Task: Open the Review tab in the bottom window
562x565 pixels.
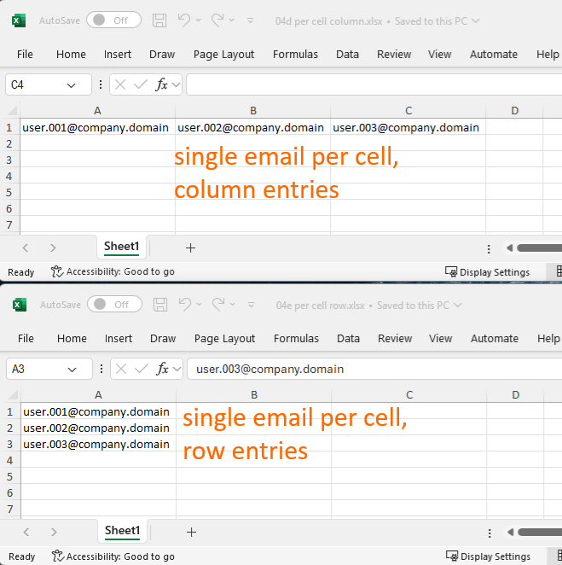Action: [x=395, y=338]
